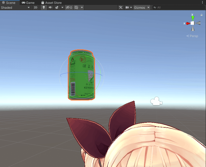This screenshot has height=167, width=206.
Task: Toggle the scene grid visibility
Action: (75, 7)
